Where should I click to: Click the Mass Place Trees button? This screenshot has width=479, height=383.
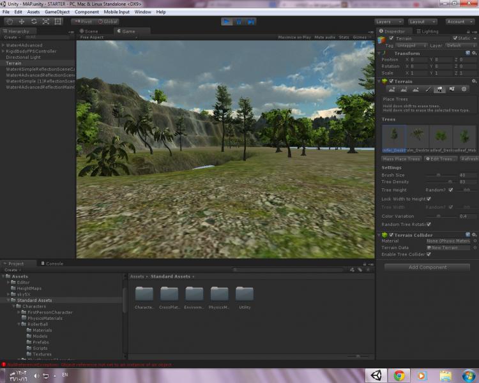(x=401, y=158)
